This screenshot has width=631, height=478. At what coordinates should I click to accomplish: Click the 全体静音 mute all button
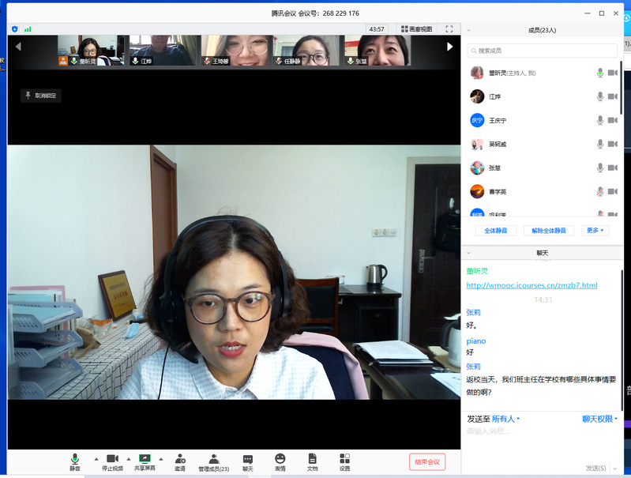point(496,231)
